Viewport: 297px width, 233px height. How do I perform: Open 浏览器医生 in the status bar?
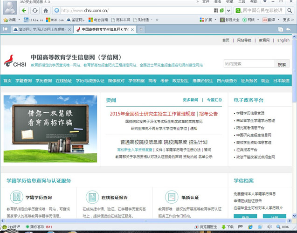coord(206,227)
